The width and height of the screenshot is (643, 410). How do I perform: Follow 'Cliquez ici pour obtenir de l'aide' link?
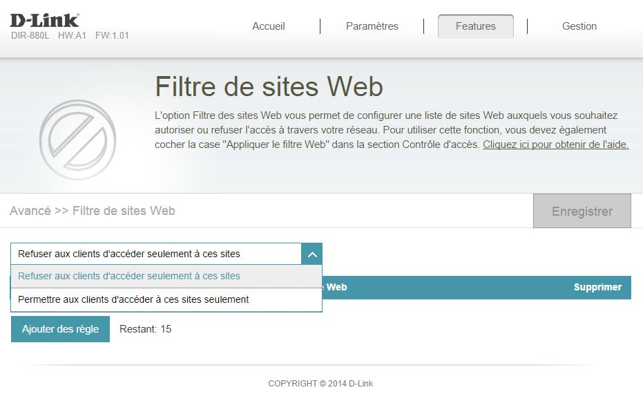[555, 145]
